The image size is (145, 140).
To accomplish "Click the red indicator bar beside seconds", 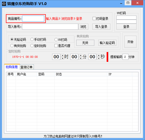I will (107, 57).
